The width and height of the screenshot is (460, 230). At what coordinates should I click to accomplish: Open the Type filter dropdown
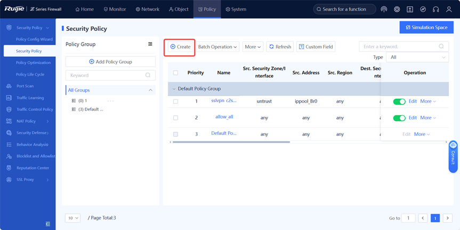coord(417,57)
